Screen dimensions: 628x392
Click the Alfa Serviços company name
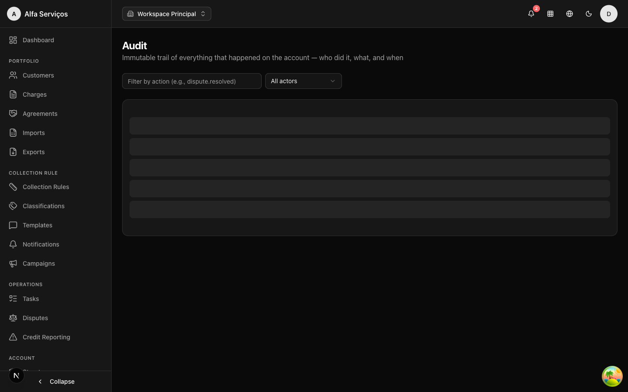coord(46,14)
